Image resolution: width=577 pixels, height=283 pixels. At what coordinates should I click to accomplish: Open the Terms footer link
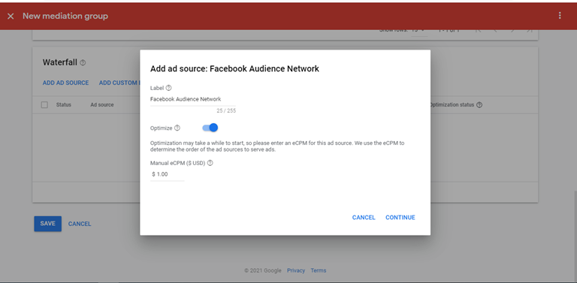point(319,270)
